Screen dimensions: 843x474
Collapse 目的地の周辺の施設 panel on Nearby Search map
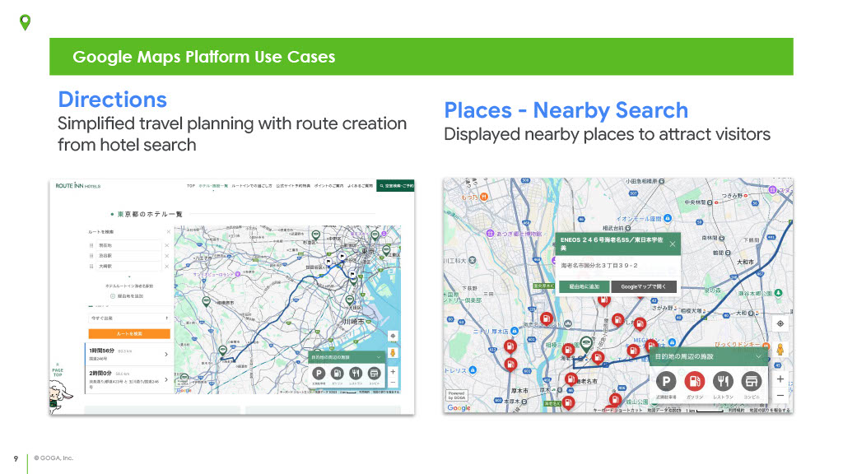[758, 356]
